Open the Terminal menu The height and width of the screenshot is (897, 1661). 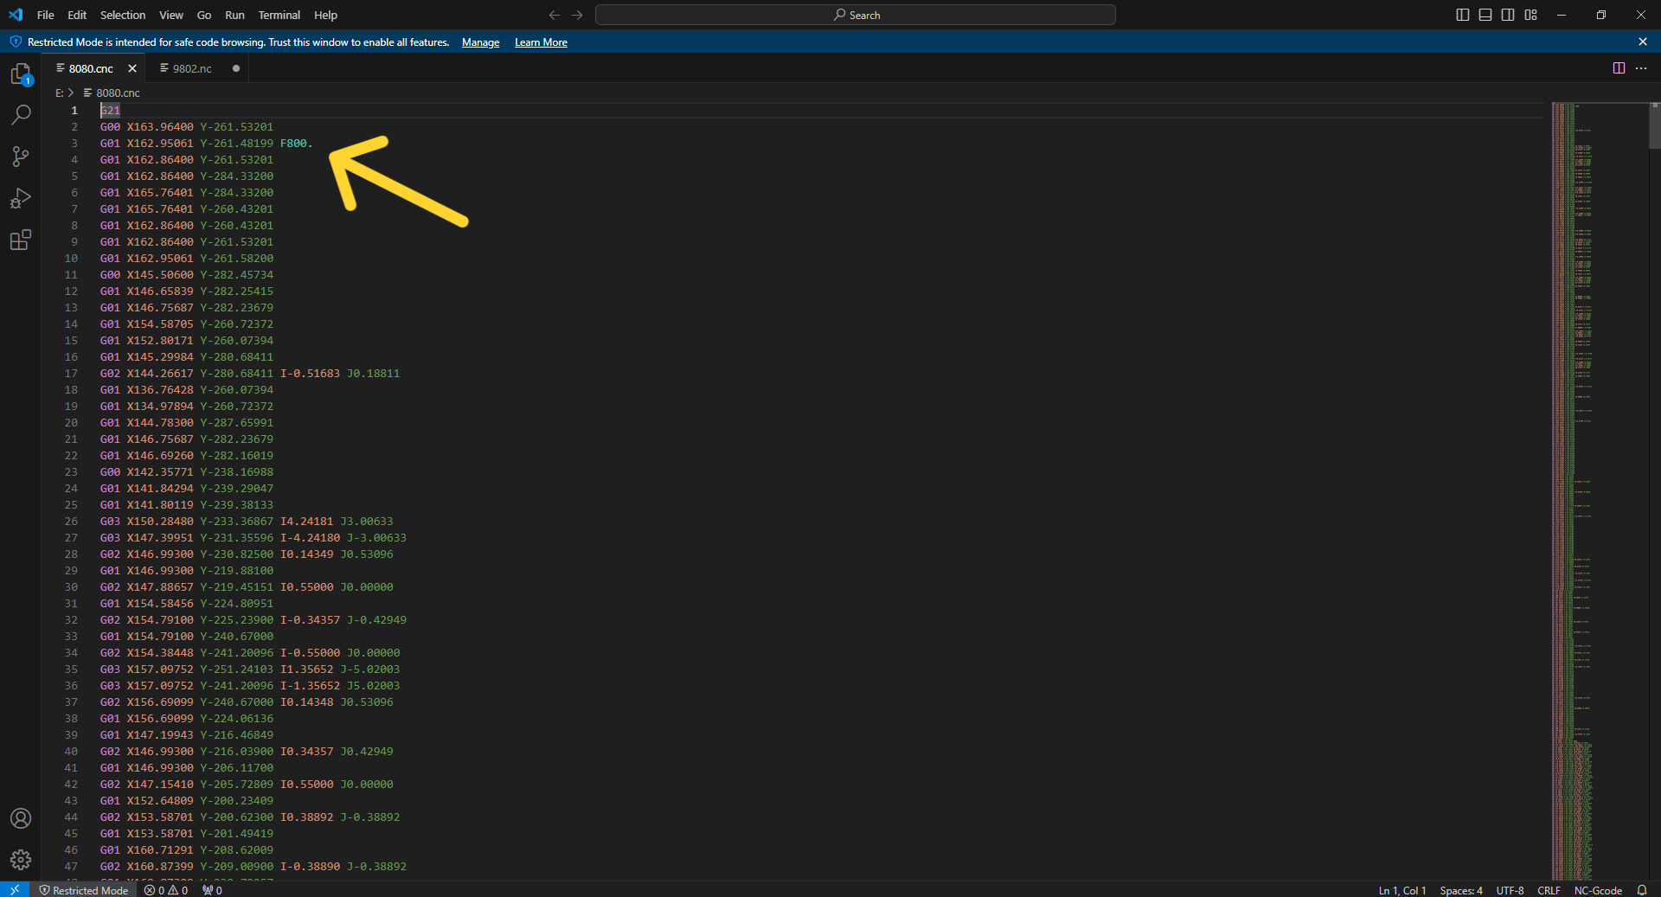point(279,15)
